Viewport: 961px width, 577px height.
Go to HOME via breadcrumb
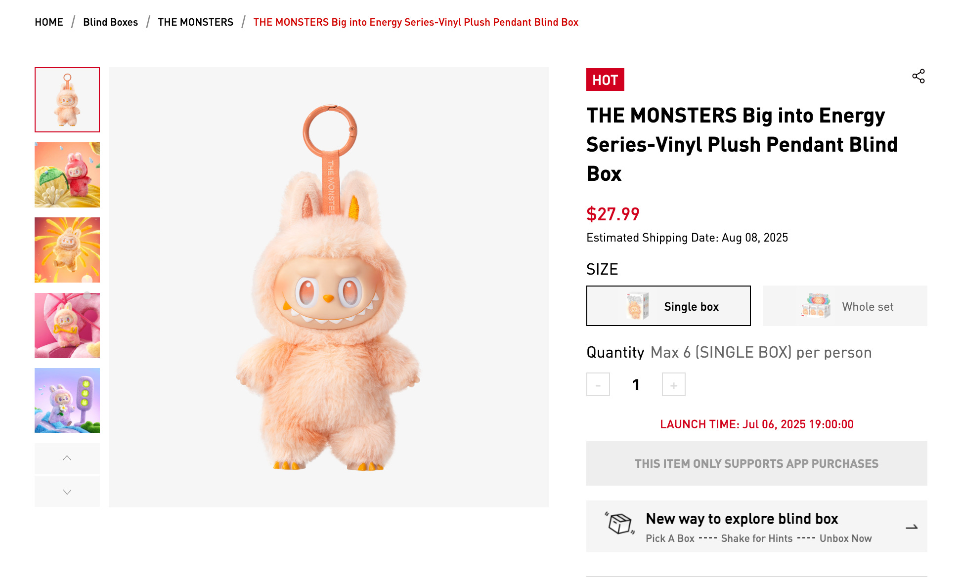(x=48, y=22)
